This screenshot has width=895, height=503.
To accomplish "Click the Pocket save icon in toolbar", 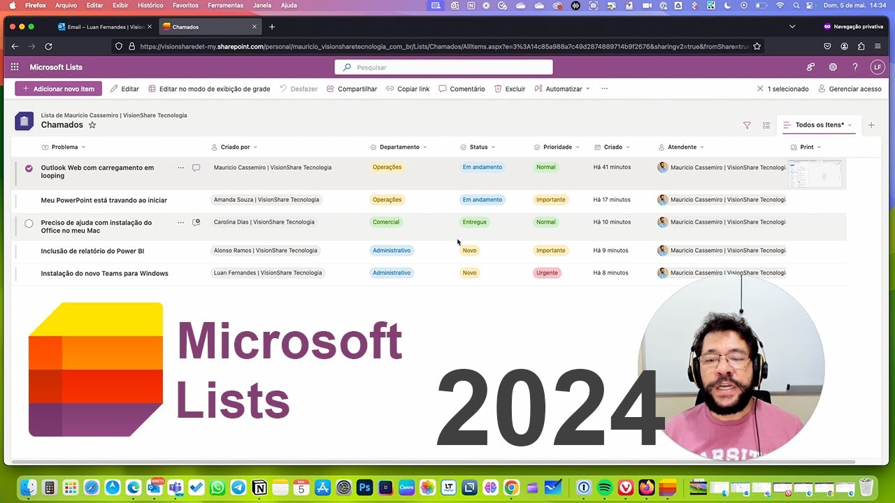I will [827, 46].
